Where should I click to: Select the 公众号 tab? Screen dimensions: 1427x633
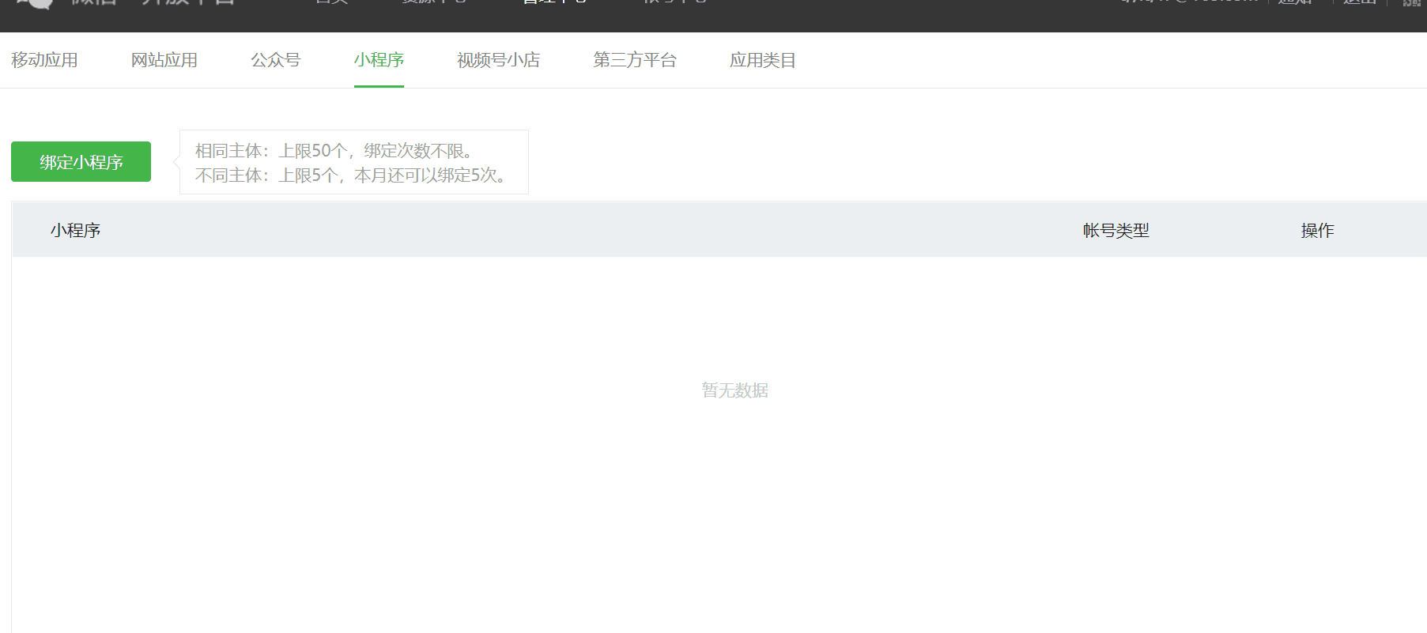pos(275,60)
